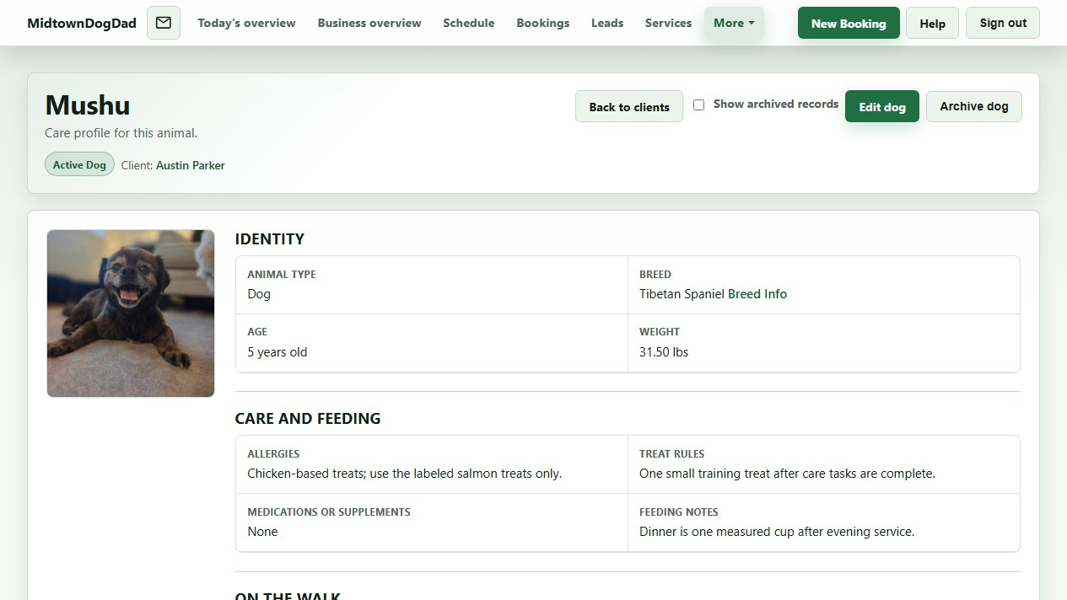1067x600 pixels.
Task: Open the mail envelope icon
Action: (x=164, y=23)
